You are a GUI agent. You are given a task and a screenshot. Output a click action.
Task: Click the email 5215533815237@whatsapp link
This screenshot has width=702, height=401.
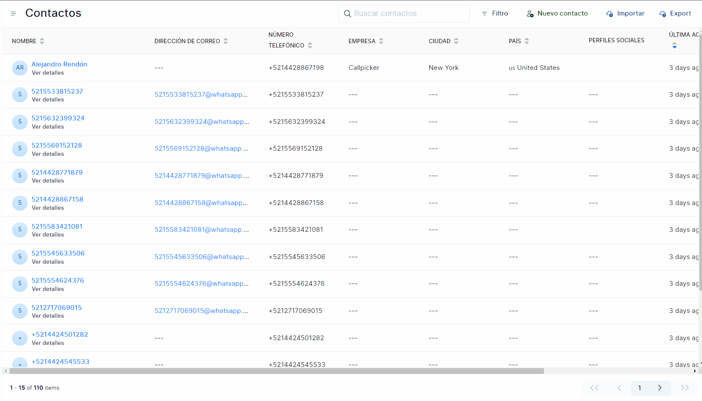pyautogui.click(x=201, y=94)
